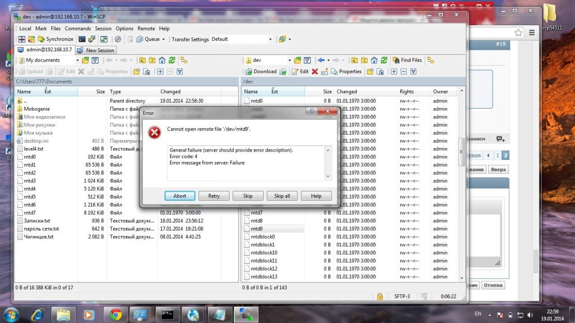The width and height of the screenshot is (575, 323).
Task: Click the Find Files button
Action: (407, 60)
